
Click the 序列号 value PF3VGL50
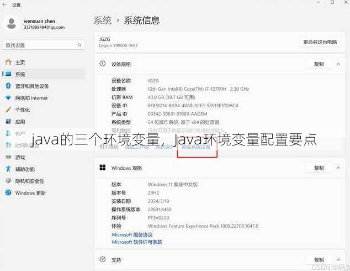coord(158,217)
